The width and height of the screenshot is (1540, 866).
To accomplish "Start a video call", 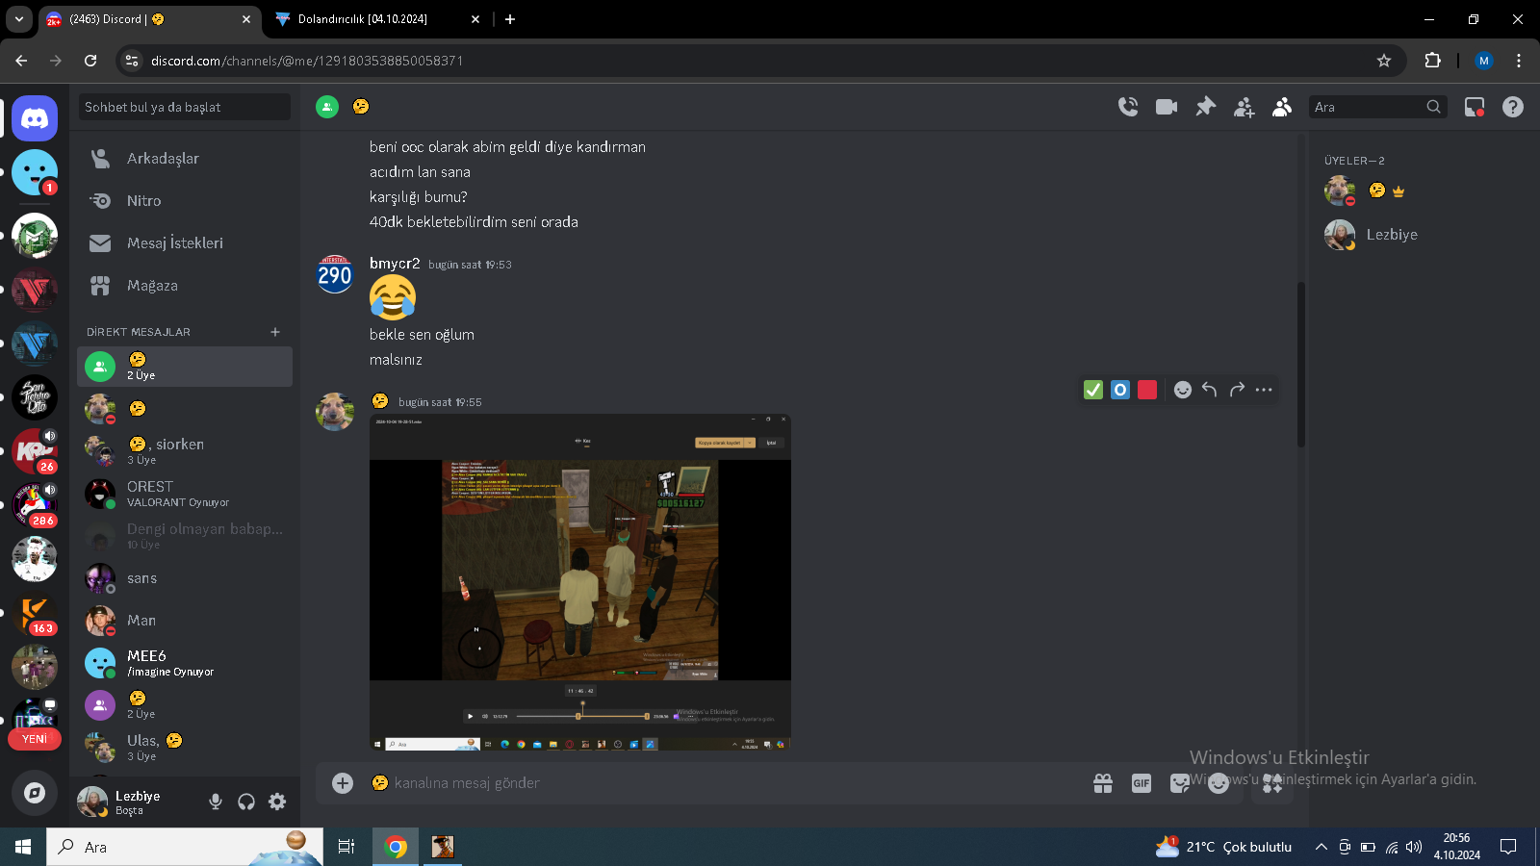I will (1167, 107).
